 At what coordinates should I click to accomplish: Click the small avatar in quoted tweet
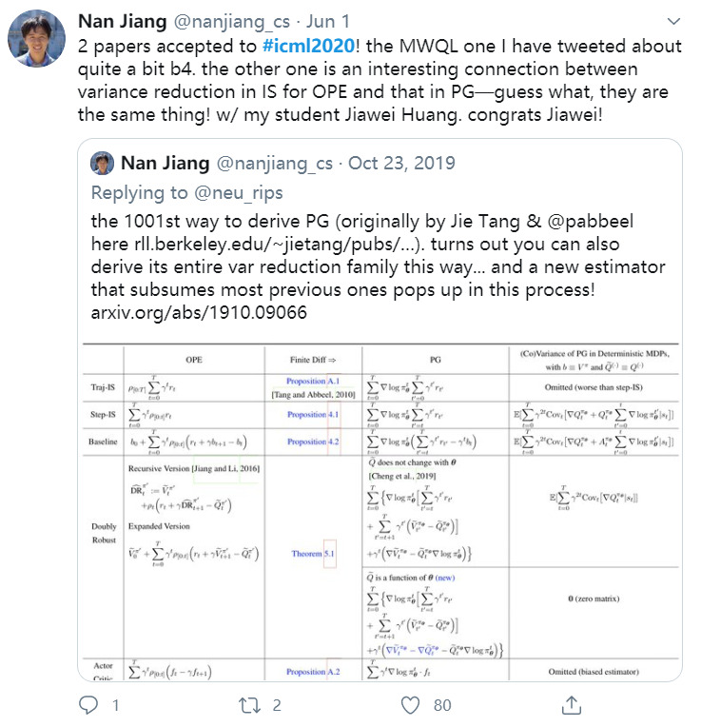click(102, 163)
